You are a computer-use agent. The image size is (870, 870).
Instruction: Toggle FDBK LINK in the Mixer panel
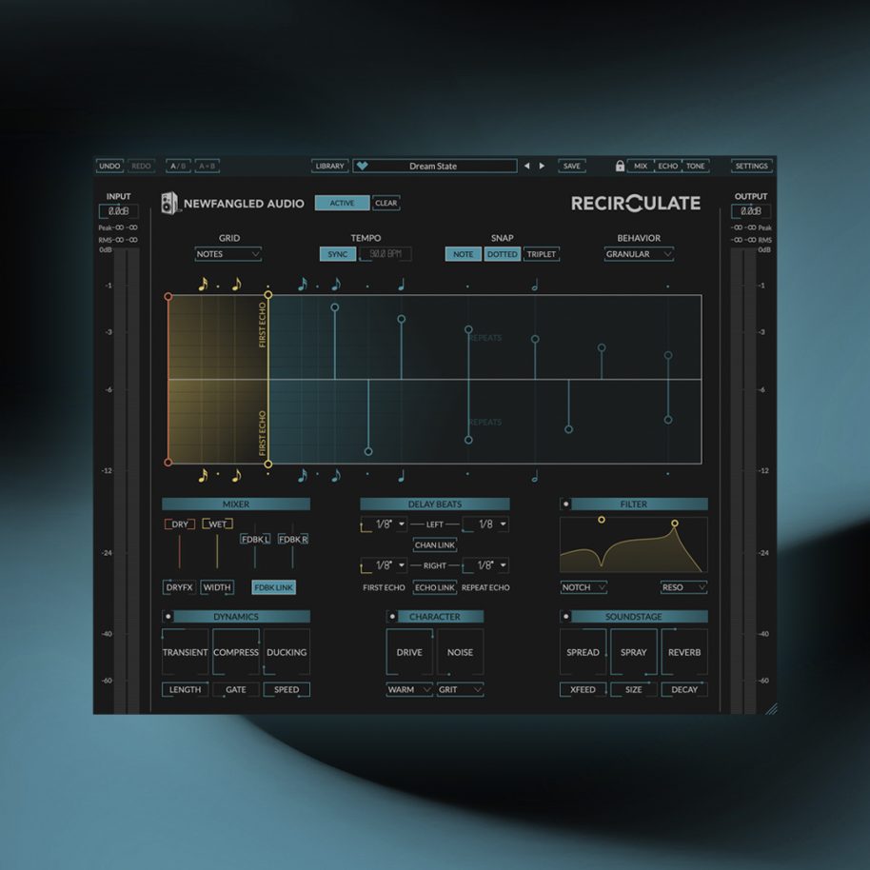click(x=273, y=587)
